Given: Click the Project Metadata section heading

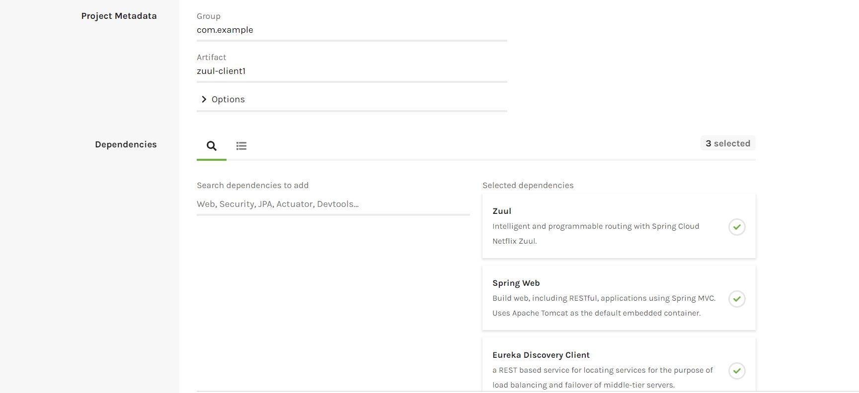Looking at the screenshot, I should [x=119, y=16].
